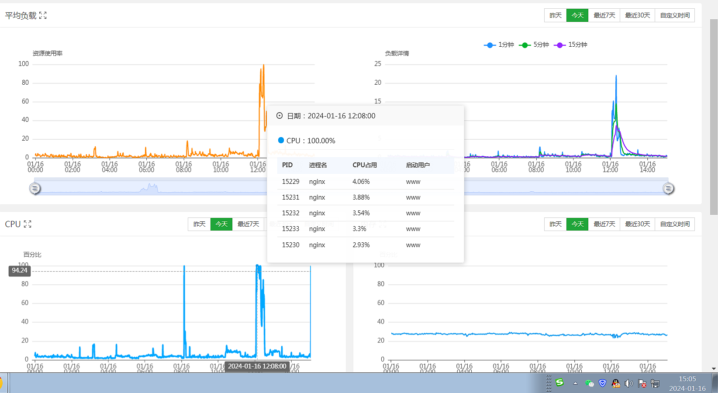Select 自定义时间 in the 平均负载 panel
This screenshot has height=393, width=718.
(675, 15)
